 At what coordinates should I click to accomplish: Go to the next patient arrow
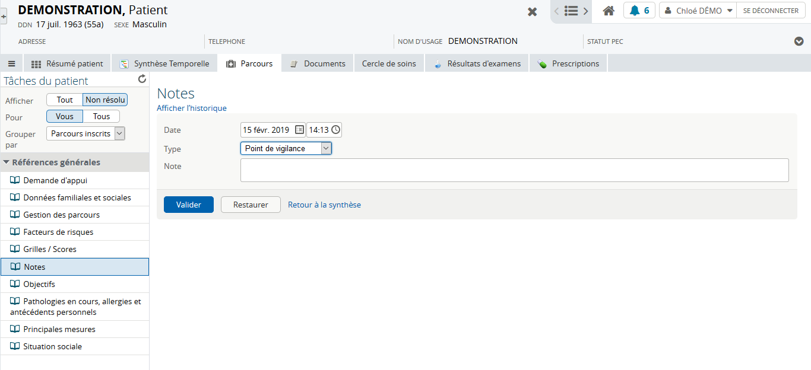585,11
